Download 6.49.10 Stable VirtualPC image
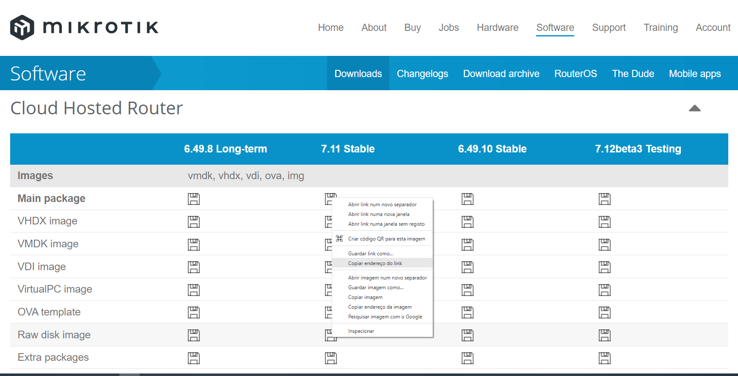The height and width of the screenshot is (376, 738). (x=468, y=290)
